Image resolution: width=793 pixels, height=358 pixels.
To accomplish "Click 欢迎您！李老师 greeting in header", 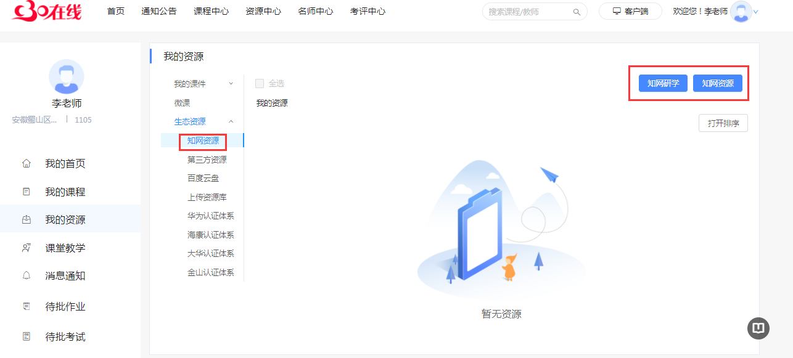I will [700, 11].
